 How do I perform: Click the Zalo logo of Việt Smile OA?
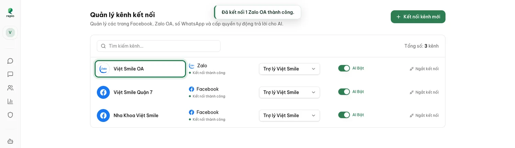103,69
